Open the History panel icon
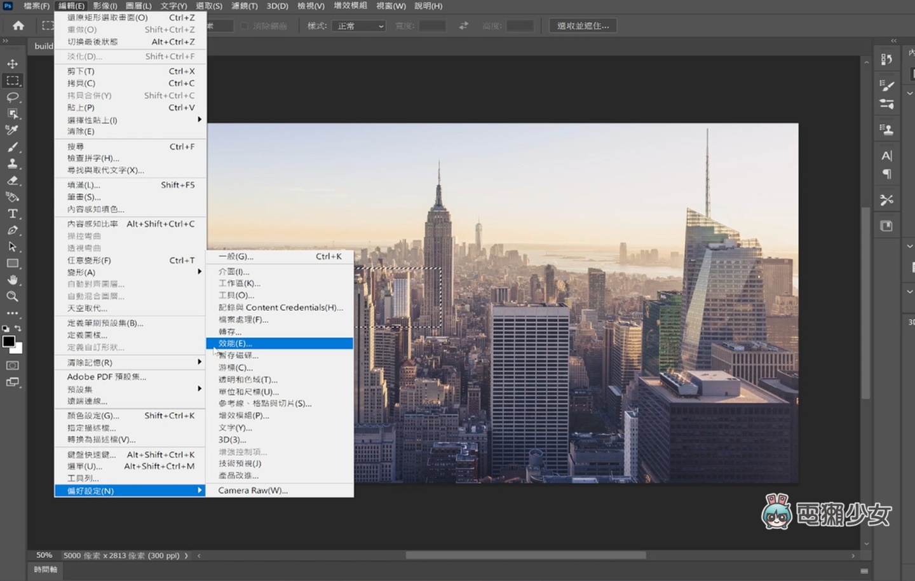Image resolution: width=915 pixels, height=581 pixels. click(886, 60)
